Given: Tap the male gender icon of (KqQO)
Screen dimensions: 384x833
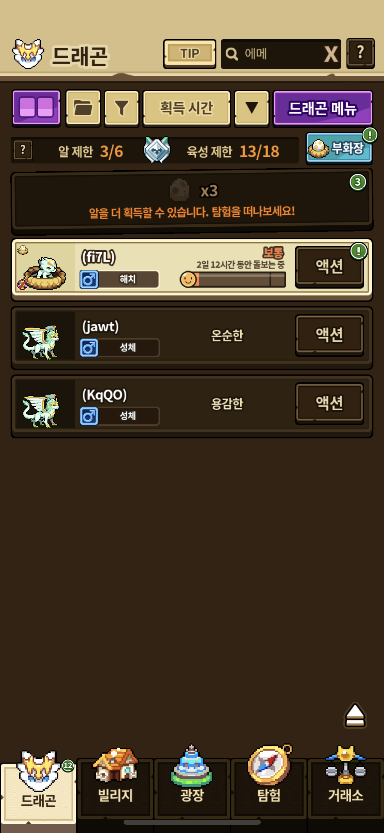Looking at the screenshot, I should coord(89,416).
